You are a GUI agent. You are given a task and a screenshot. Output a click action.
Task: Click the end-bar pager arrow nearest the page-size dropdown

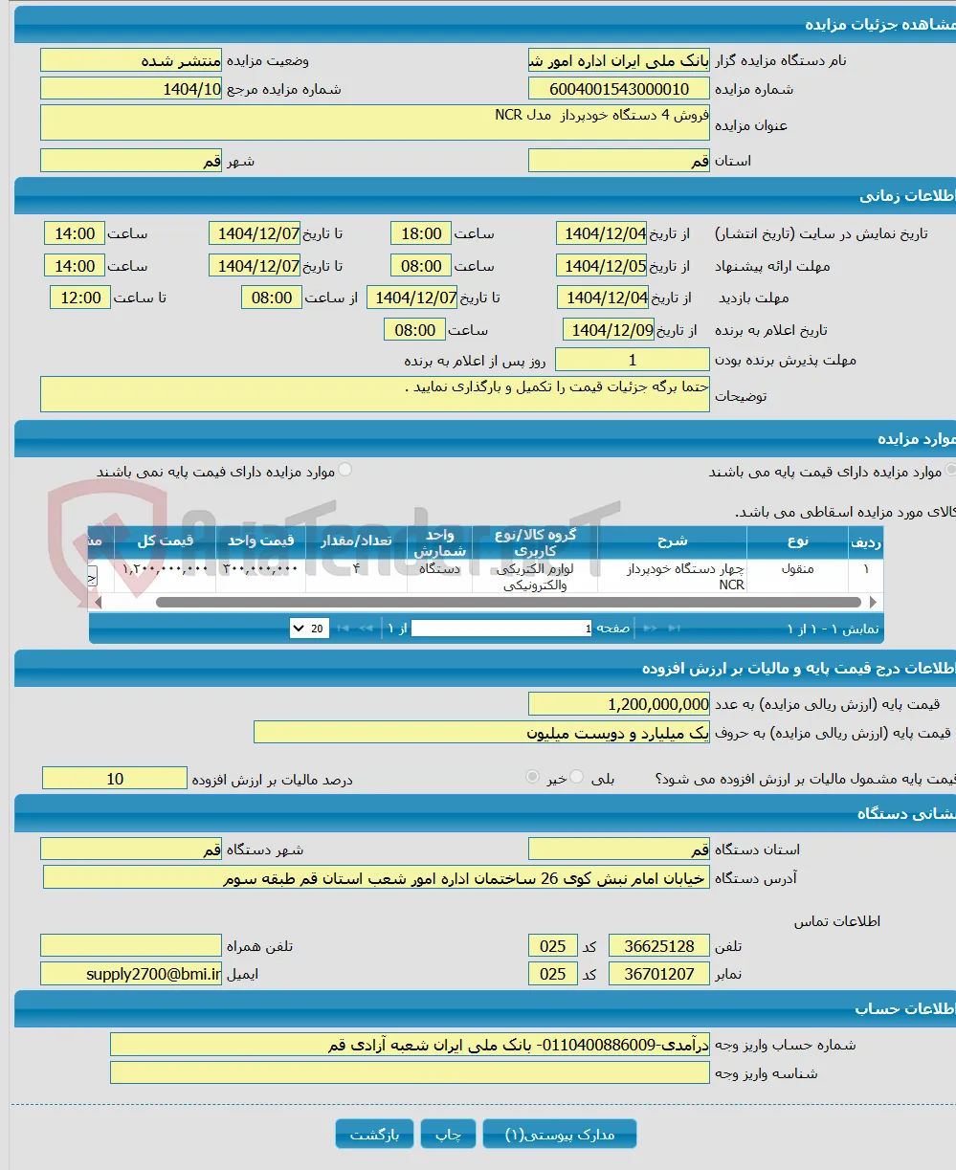pyautogui.click(x=342, y=629)
